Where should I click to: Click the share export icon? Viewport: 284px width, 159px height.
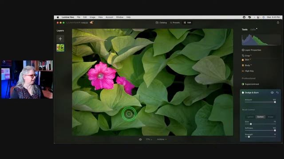click(x=278, y=23)
